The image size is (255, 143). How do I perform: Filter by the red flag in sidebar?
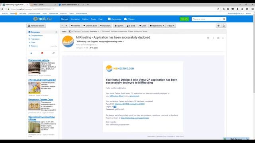42,53
